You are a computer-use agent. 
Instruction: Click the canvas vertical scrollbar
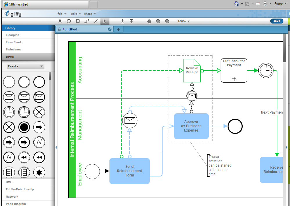[284, 49]
